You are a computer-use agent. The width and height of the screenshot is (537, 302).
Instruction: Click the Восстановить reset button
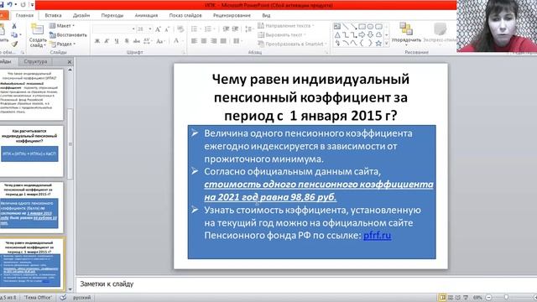(x=68, y=35)
